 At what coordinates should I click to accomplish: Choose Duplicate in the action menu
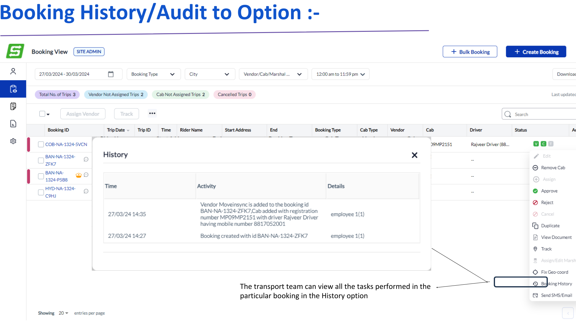(550, 226)
